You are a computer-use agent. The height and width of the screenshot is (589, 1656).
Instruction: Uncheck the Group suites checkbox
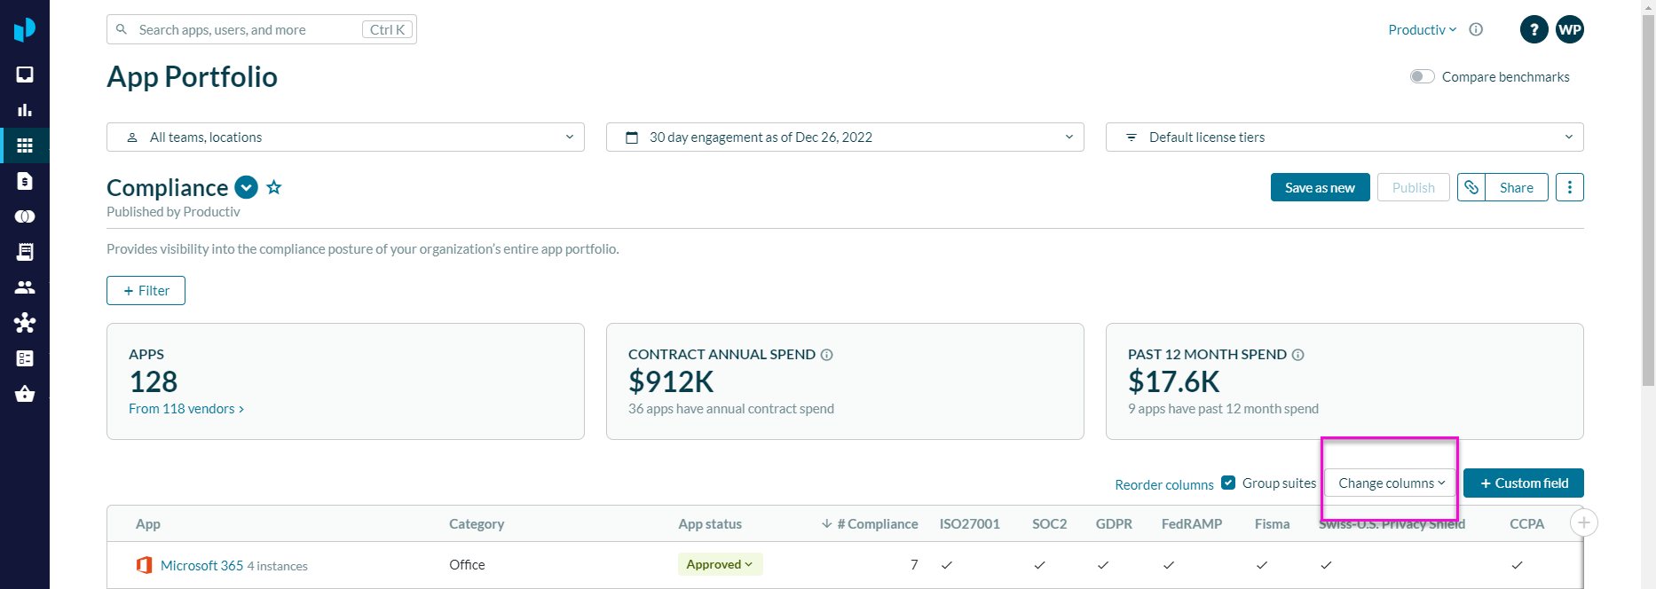pyautogui.click(x=1228, y=483)
